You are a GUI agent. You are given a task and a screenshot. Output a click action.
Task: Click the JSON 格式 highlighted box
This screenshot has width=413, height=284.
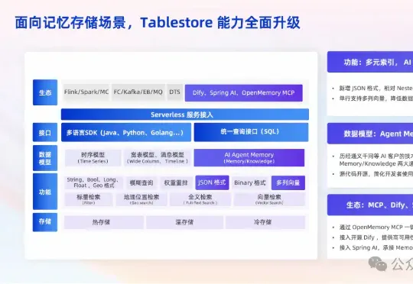point(212,182)
